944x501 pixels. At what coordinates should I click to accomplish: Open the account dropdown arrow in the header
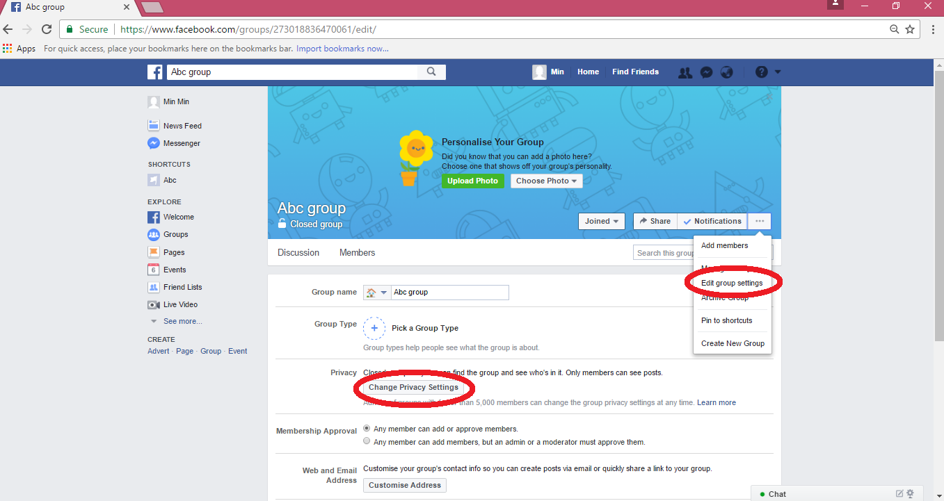click(778, 72)
